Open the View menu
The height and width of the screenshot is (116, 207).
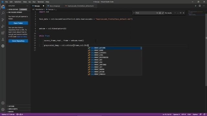click(25, 2)
